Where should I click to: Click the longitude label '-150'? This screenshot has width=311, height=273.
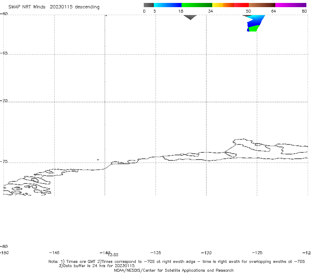click(x=4, y=252)
